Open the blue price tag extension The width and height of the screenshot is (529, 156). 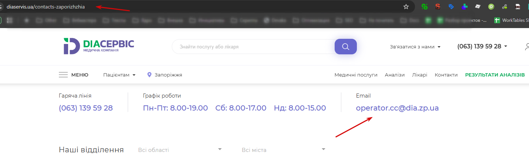(x=451, y=6)
